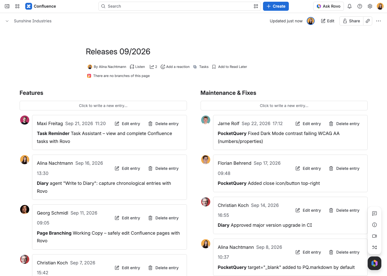The width and height of the screenshot is (387, 276).
Task: Open the notifications bell
Action: point(350,6)
